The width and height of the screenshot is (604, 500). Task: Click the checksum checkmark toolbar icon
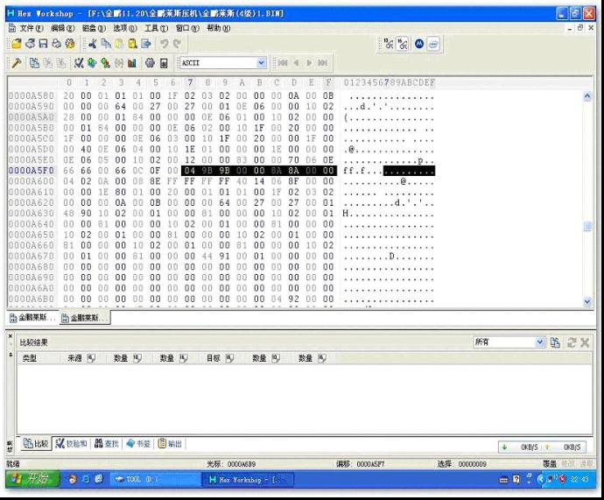point(79,63)
